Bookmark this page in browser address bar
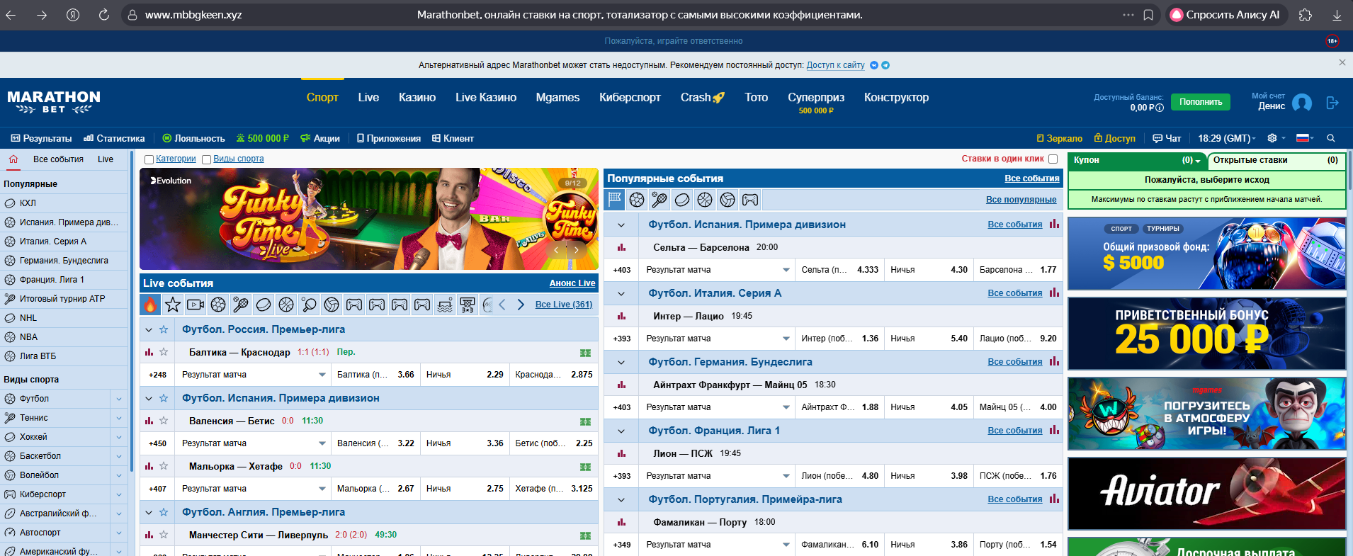This screenshot has width=1353, height=556. tap(1148, 15)
